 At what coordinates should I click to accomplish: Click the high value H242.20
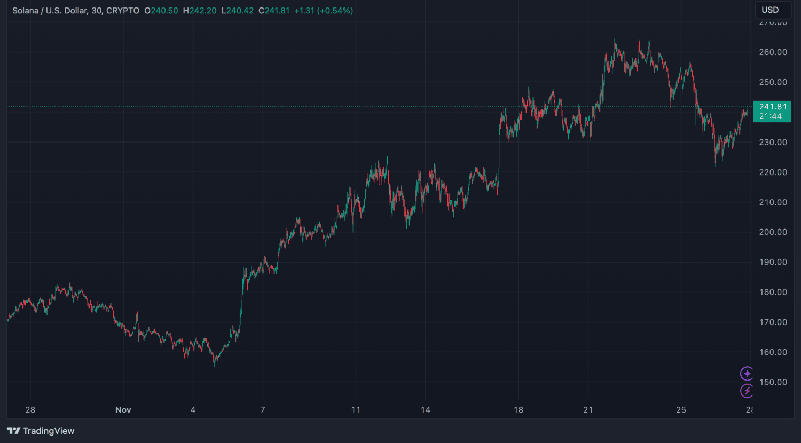pyautogui.click(x=200, y=11)
